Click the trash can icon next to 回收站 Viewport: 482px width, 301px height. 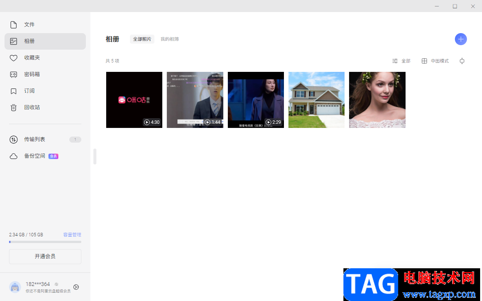14,108
